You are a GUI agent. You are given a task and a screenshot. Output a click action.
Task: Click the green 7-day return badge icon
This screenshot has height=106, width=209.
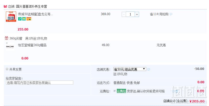click(20, 19)
